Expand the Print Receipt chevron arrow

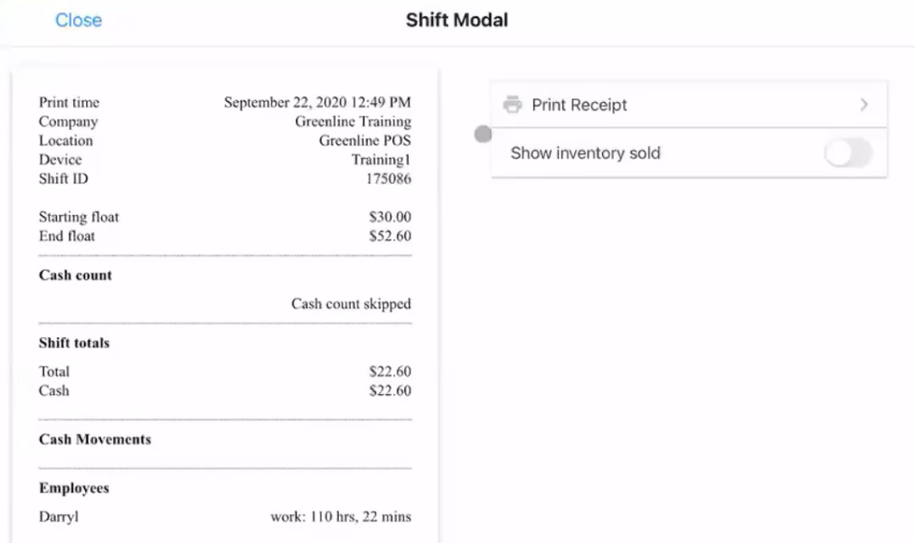click(864, 105)
